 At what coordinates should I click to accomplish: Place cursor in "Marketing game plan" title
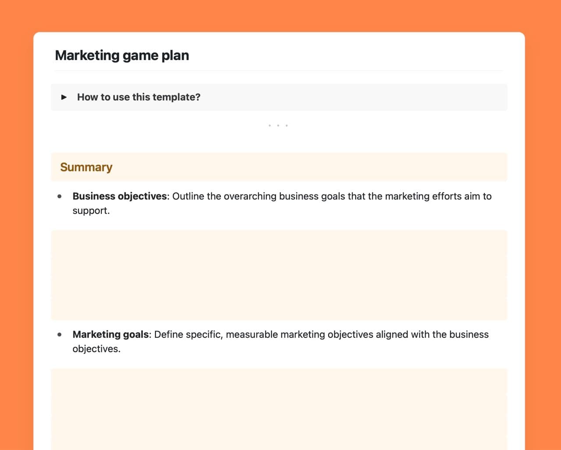[122, 56]
